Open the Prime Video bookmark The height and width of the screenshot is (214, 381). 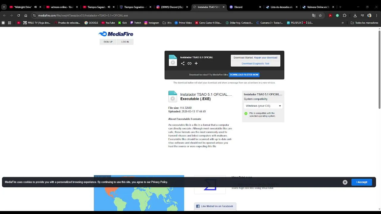click(x=183, y=23)
